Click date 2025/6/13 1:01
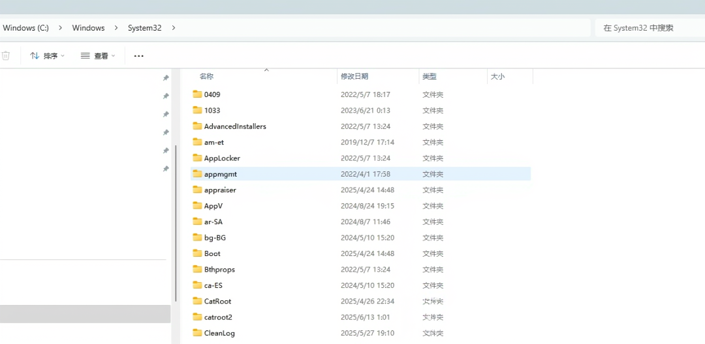Image resolution: width=705 pixels, height=344 pixels. point(365,317)
